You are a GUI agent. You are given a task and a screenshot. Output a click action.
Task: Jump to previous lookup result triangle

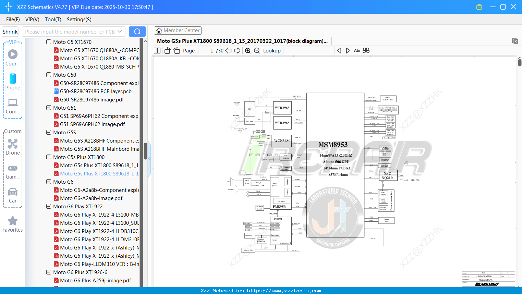[x=339, y=50]
